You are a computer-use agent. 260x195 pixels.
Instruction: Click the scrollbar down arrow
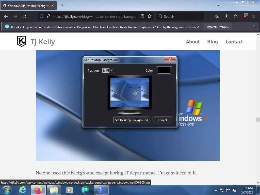point(258,183)
